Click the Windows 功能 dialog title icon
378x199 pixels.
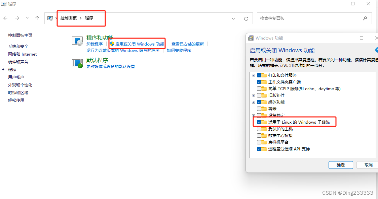[x=251, y=38]
